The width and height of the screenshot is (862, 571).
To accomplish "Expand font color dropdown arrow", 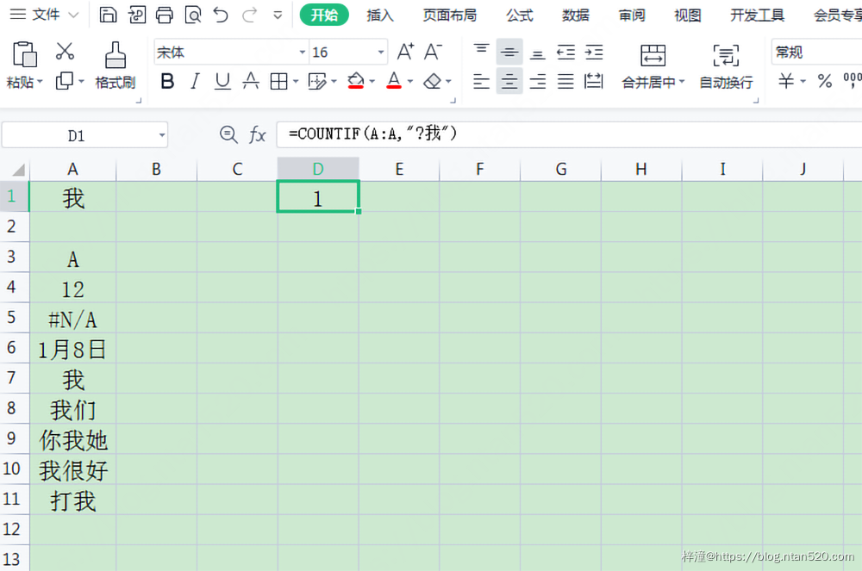I will pos(410,82).
